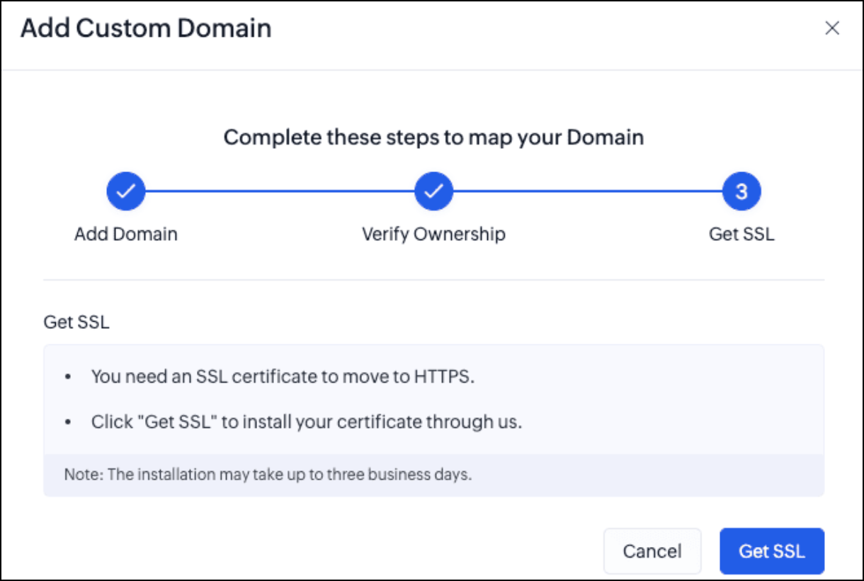Click the three business days note

pyautogui.click(x=268, y=474)
